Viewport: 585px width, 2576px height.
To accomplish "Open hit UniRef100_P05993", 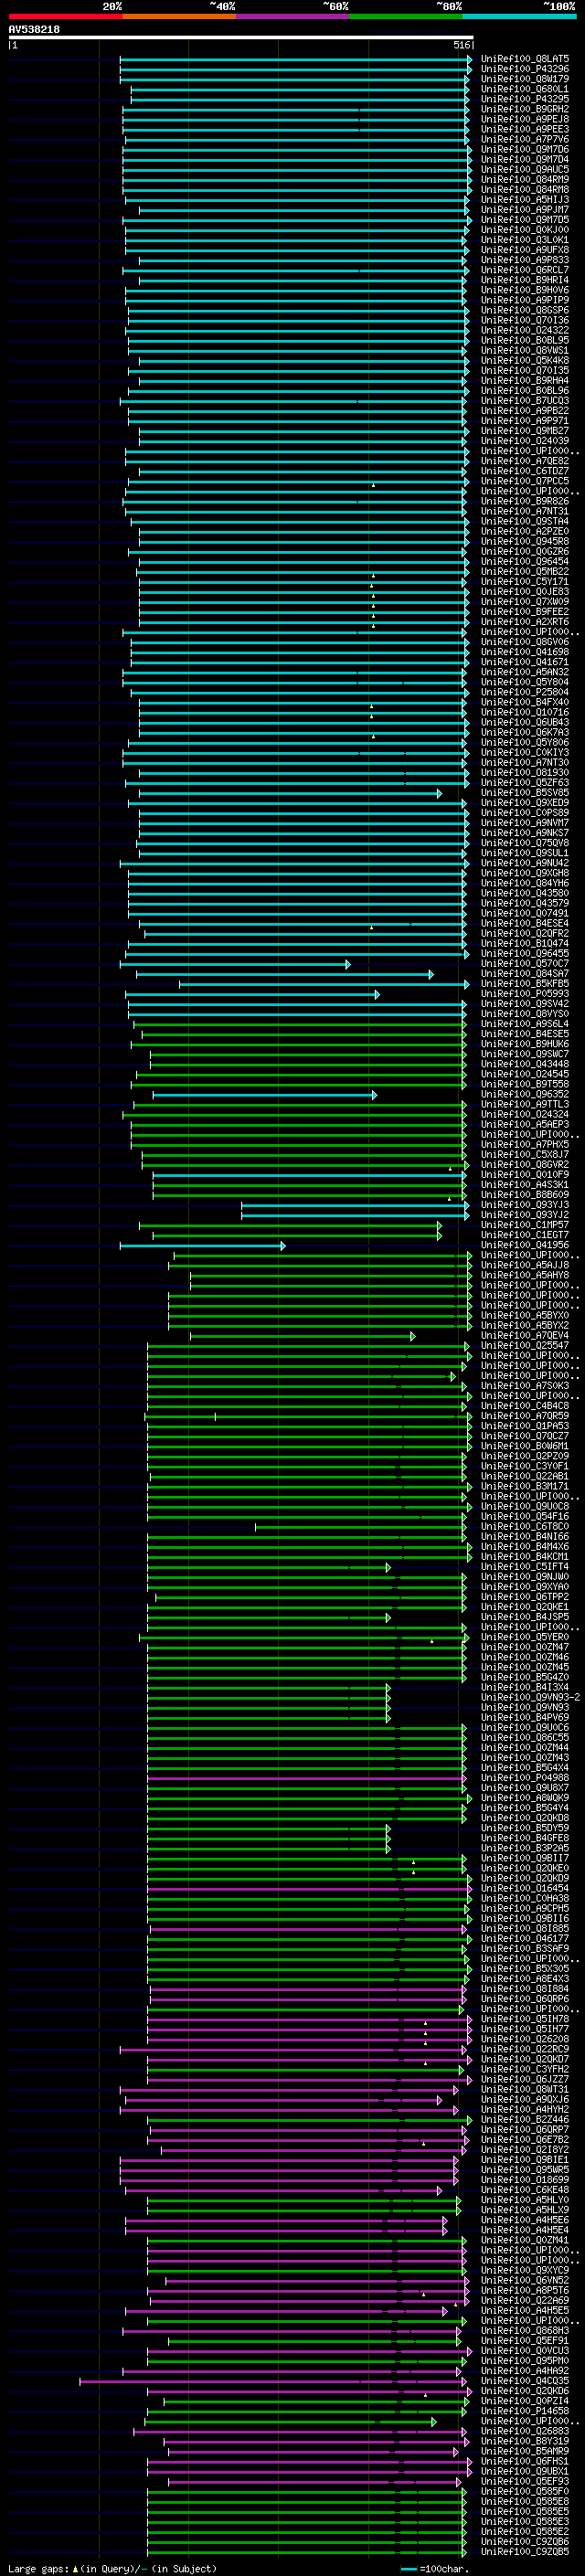I will (525, 994).
